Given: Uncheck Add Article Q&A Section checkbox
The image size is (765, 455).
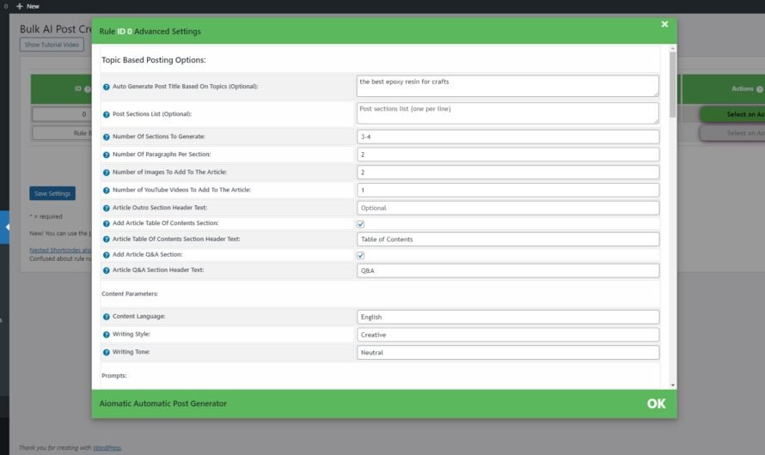Looking at the screenshot, I should 360,255.
